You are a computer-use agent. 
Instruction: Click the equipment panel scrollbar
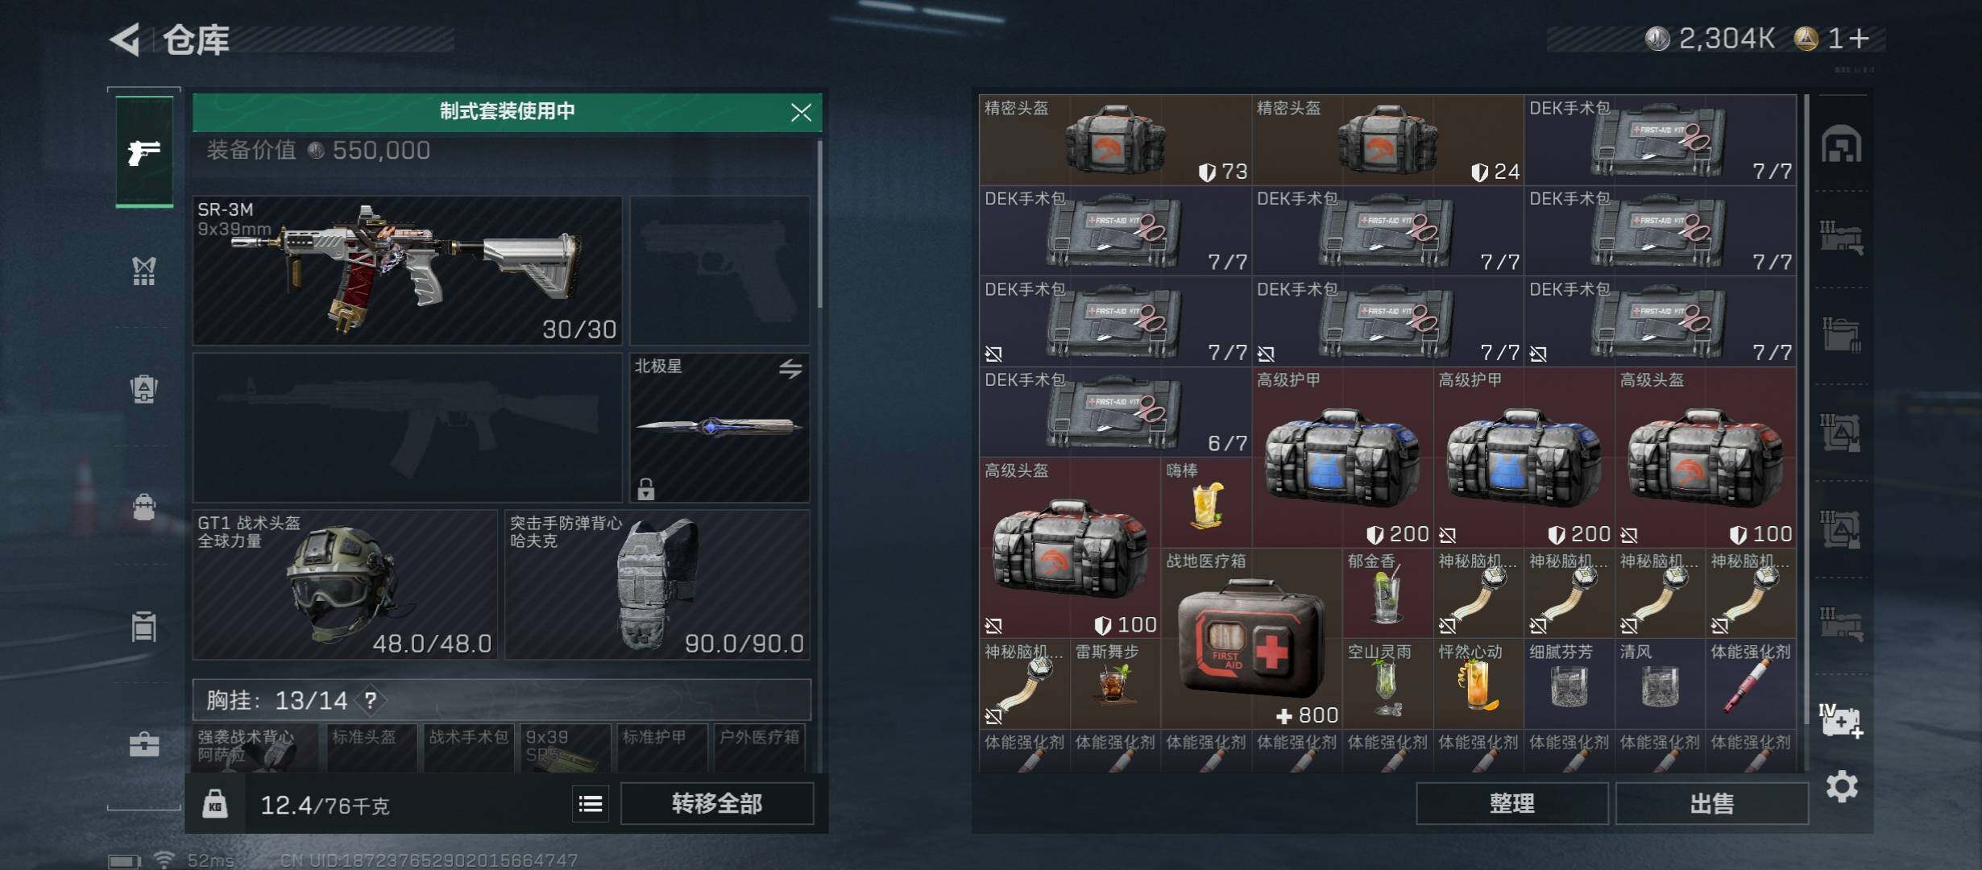pos(819,226)
